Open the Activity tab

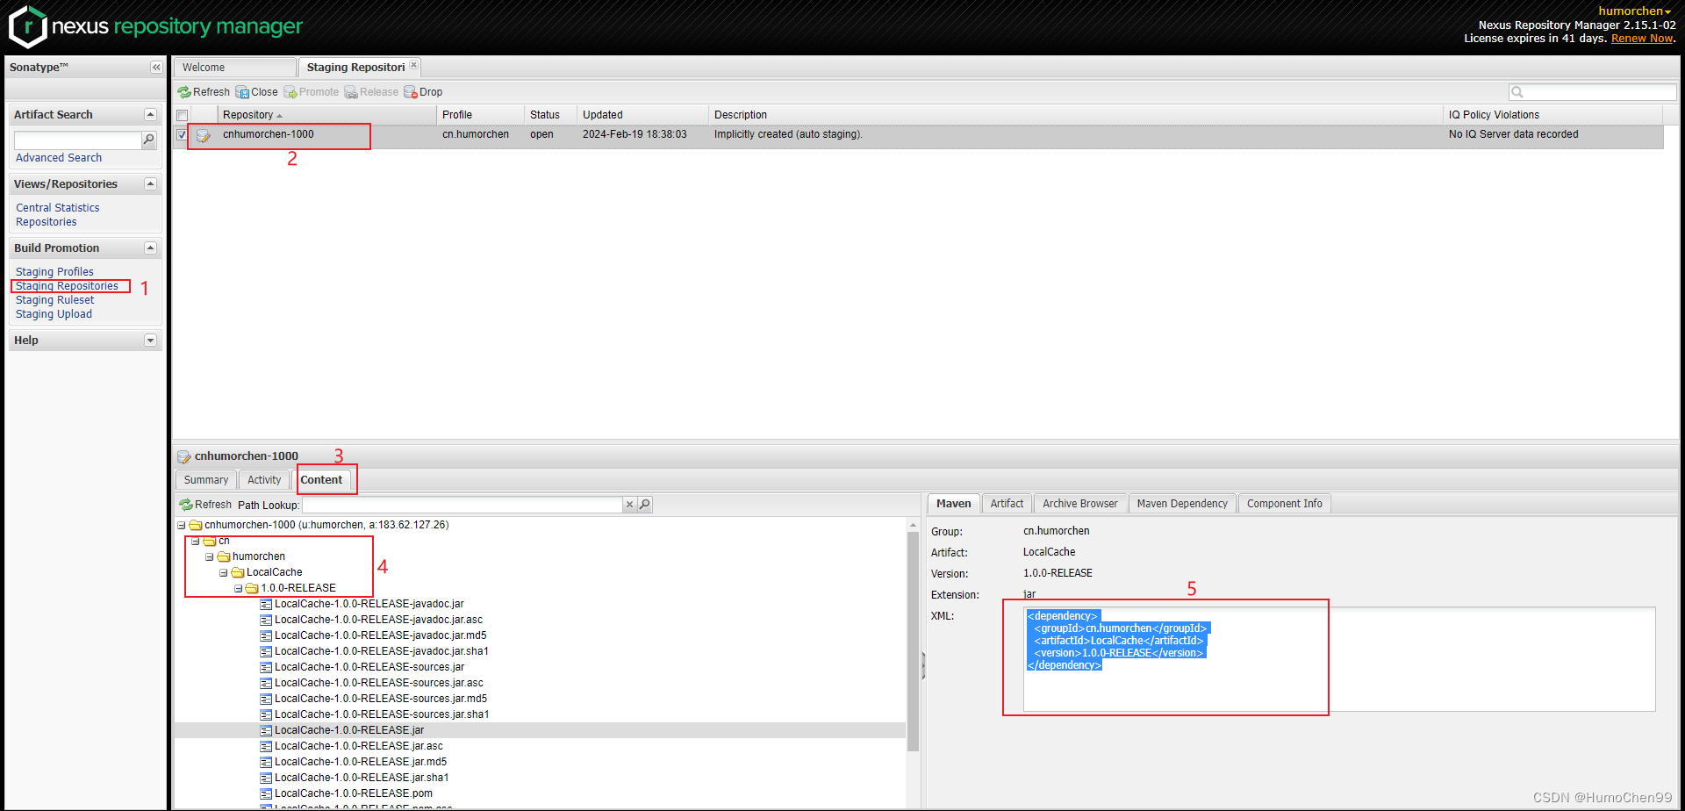click(x=264, y=480)
